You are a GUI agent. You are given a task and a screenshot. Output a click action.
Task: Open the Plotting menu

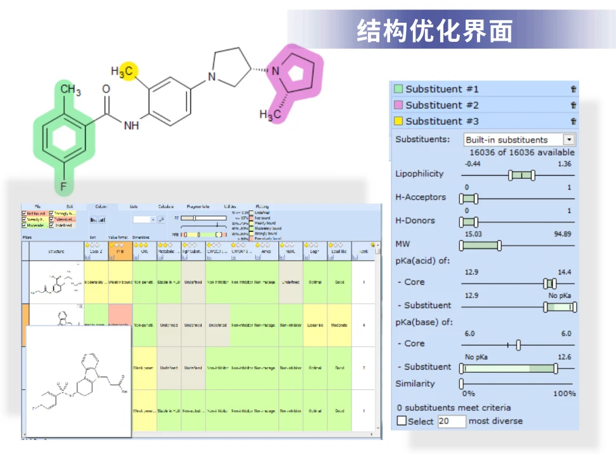point(262,206)
